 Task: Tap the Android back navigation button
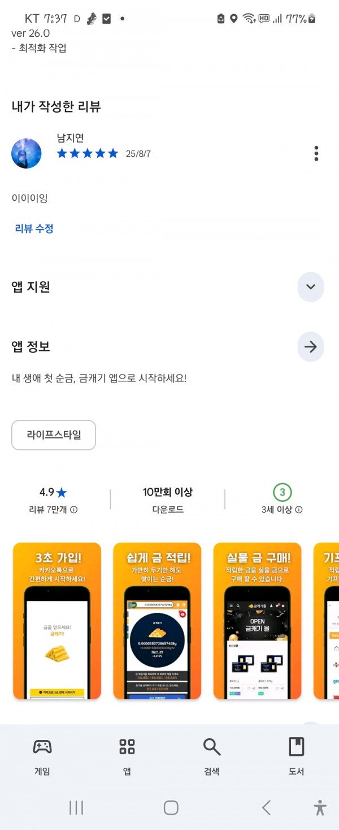(266, 807)
